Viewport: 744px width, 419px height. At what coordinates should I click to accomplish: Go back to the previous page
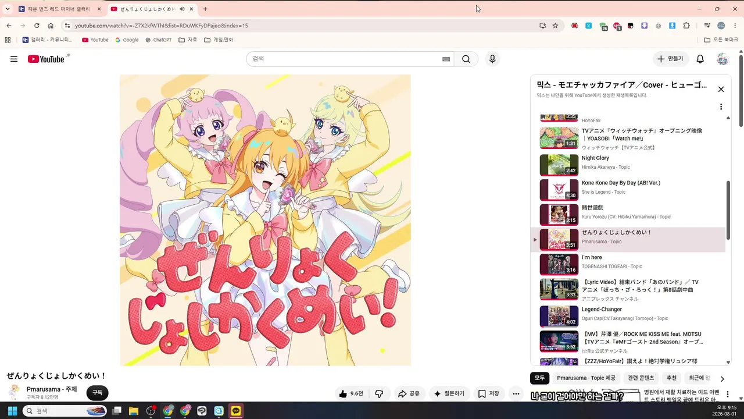[9, 26]
